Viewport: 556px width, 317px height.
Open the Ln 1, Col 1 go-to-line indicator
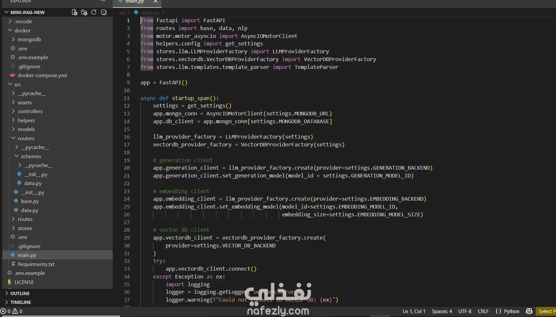(414, 311)
